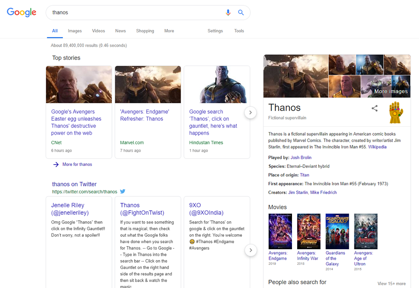This screenshot has width=419, height=288.
Task: Click the 'Top stories' heading
Action: click(66, 58)
